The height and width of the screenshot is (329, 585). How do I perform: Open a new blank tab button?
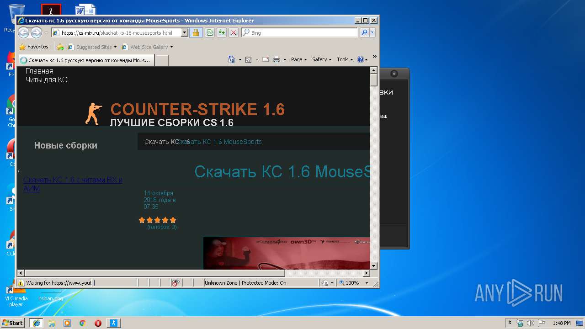[x=162, y=60]
